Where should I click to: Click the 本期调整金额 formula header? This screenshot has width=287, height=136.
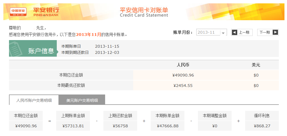point(215,116)
